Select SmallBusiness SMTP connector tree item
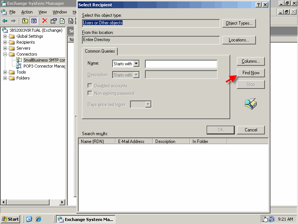This screenshot has width=298, height=224. pyautogui.click(x=44, y=60)
